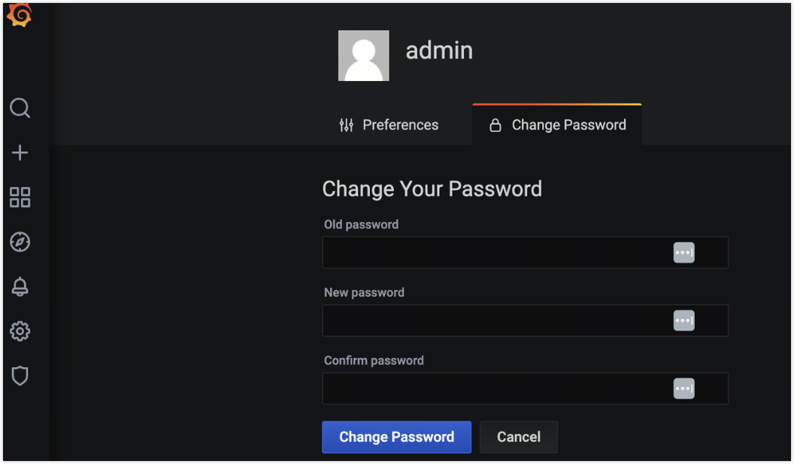The image size is (794, 464).
Task: Open Configuration using the gear icon
Action: tap(20, 331)
